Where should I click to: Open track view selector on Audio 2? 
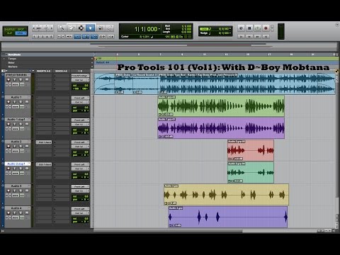point(16,151)
